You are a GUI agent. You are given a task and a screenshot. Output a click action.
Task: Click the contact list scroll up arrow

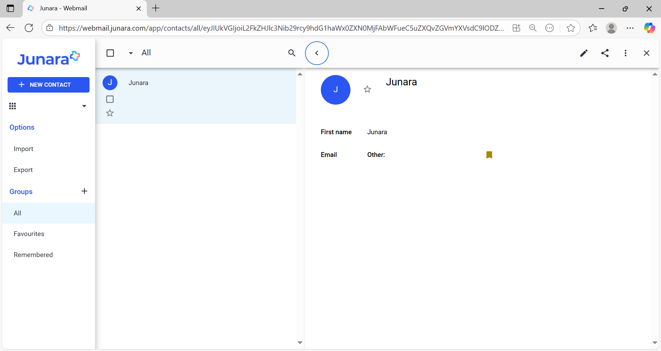300,74
